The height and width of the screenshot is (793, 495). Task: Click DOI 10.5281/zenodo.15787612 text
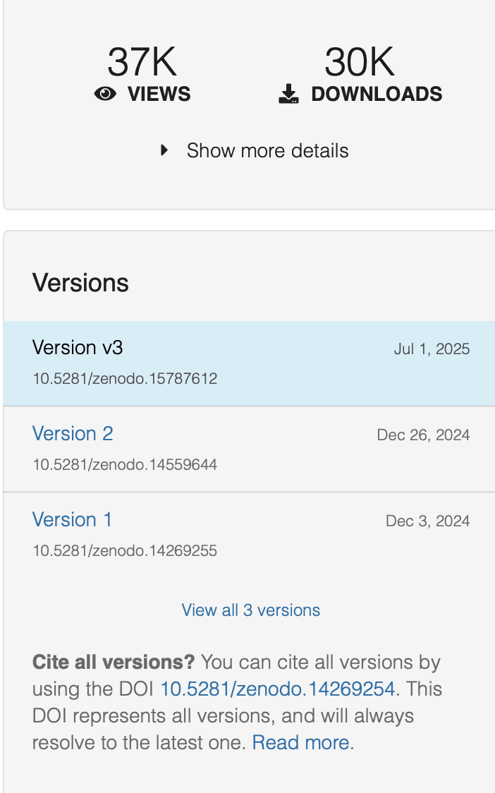(125, 379)
